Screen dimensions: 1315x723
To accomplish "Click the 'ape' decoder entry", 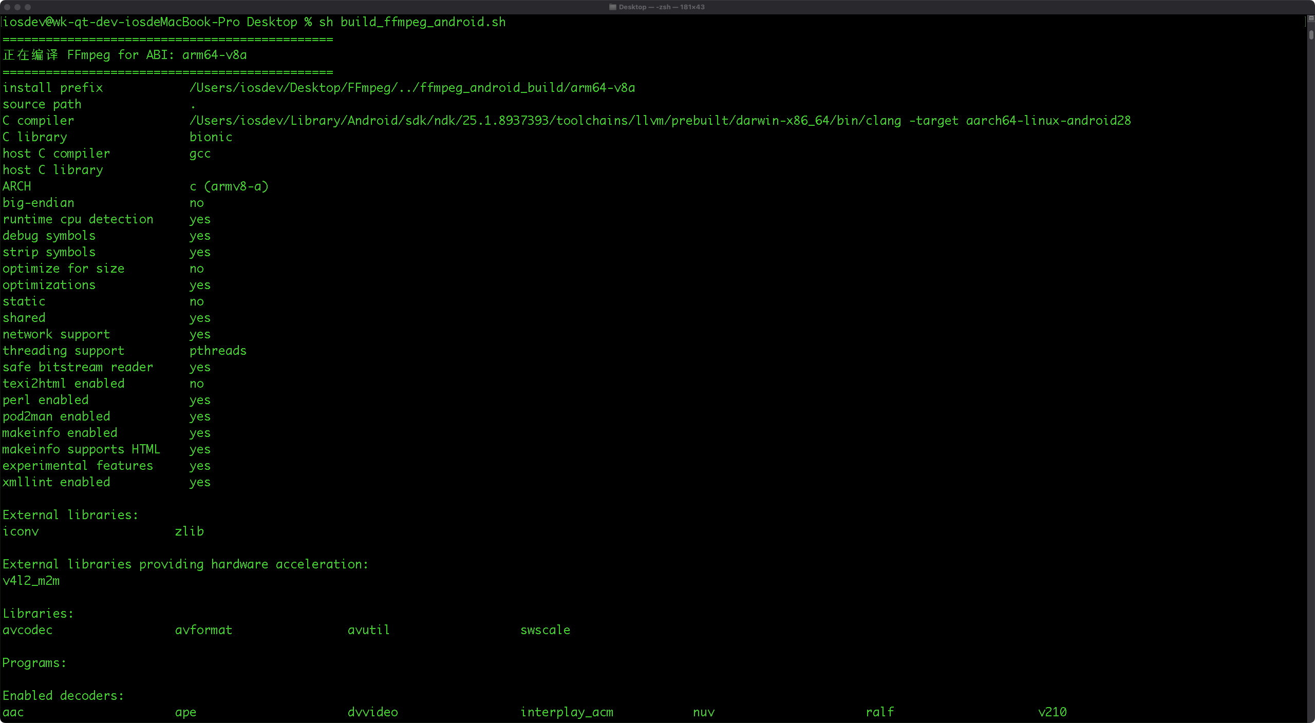I will pos(186,712).
